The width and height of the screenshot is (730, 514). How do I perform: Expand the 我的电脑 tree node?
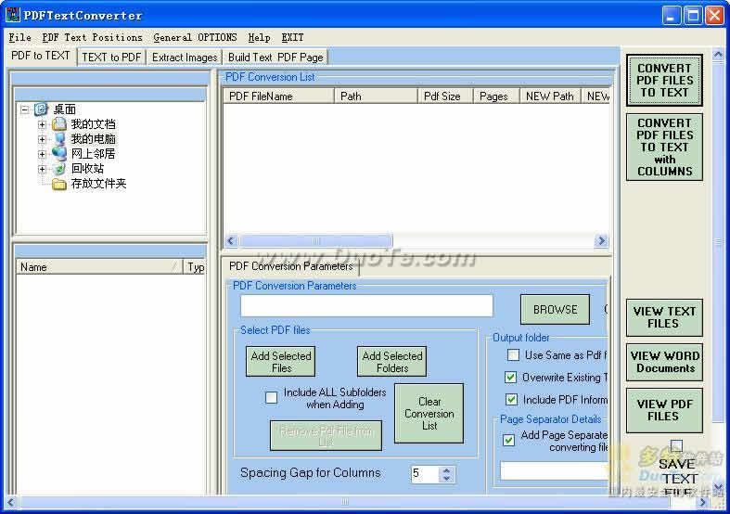point(42,139)
